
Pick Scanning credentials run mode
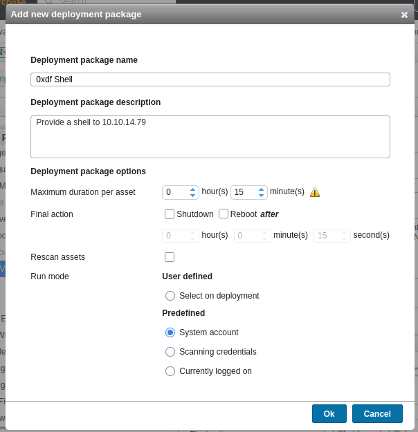click(x=170, y=352)
